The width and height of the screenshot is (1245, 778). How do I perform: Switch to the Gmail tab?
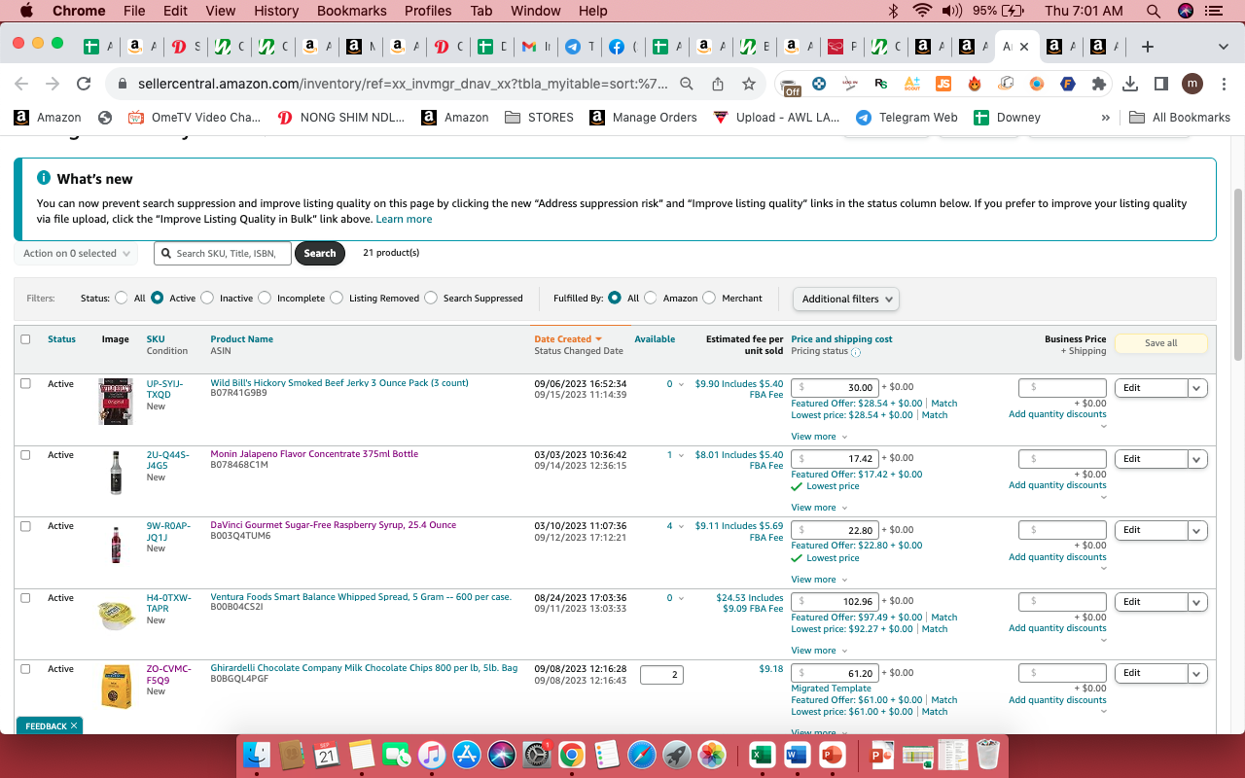tap(536, 47)
